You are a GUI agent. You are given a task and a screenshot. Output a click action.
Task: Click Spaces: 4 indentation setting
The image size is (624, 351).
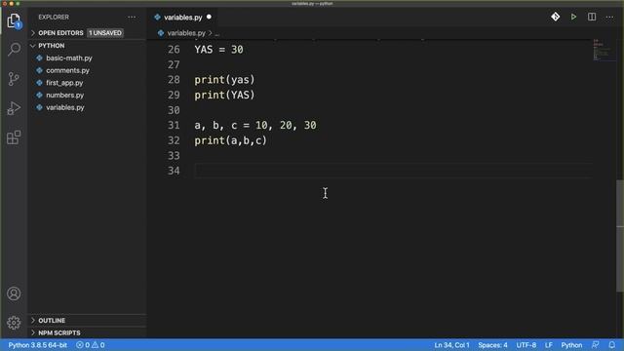pos(492,345)
